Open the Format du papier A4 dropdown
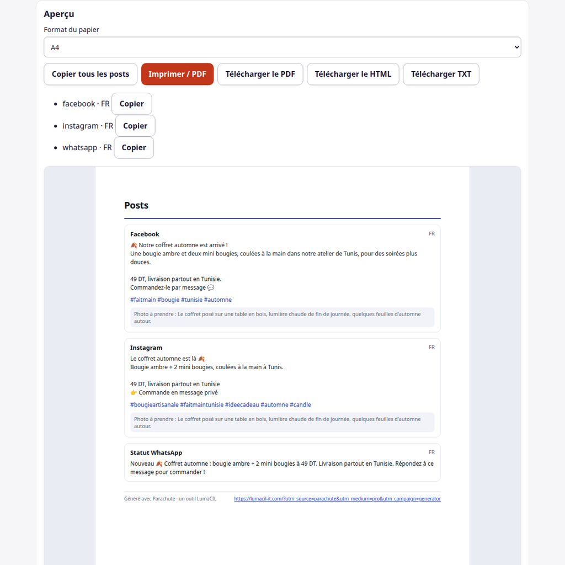565x565 pixels. click(282, 47)
